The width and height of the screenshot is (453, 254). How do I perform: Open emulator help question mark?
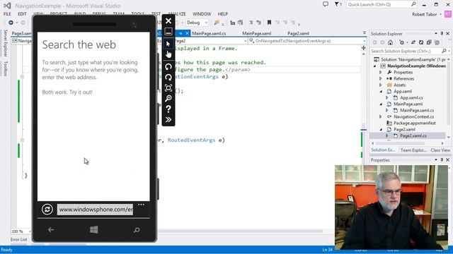tap(168, 109)
